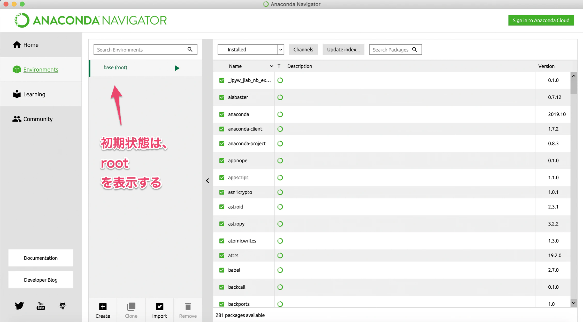Uncheck the asn1crypto checkbox
This screenshot has width=583, height=322.
pos(222,192)
